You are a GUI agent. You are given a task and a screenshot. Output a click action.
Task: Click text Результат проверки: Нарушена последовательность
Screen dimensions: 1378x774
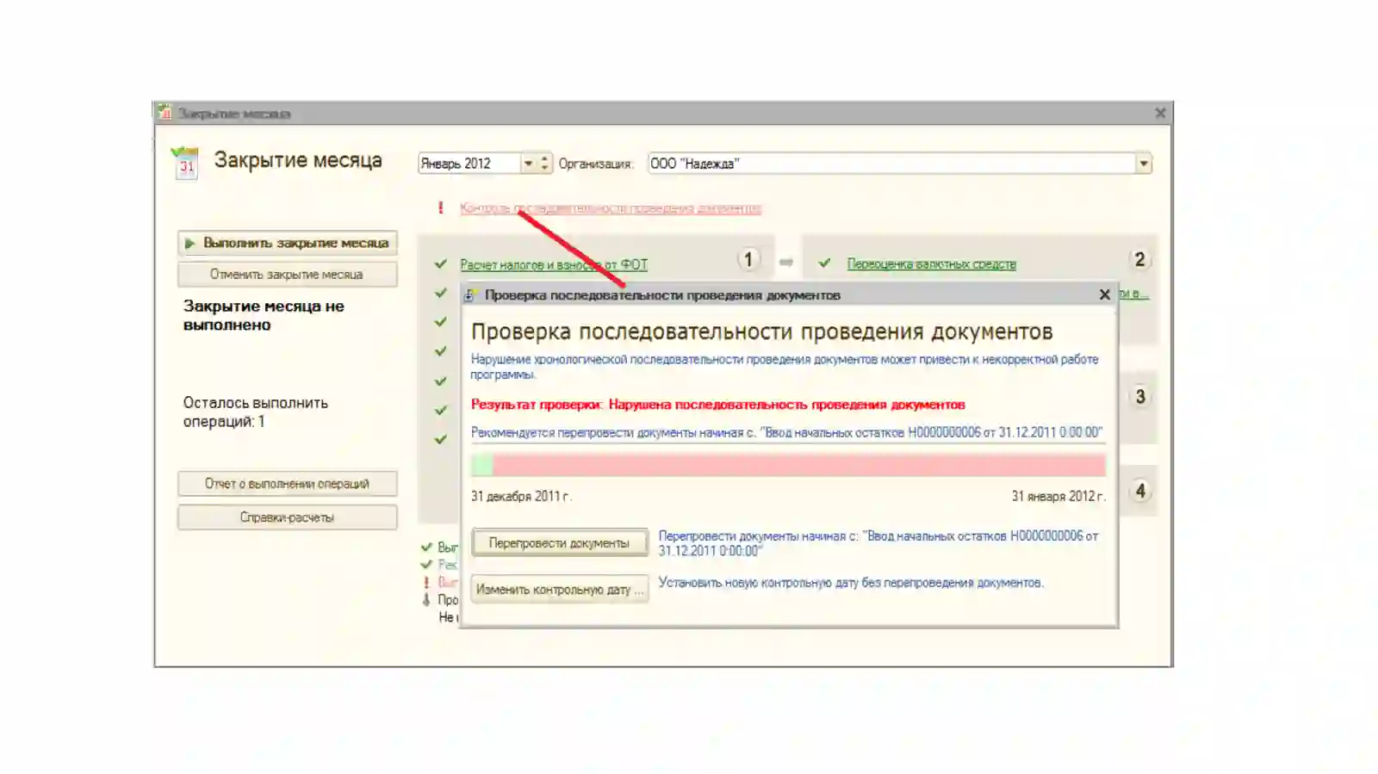click(717, 405)
